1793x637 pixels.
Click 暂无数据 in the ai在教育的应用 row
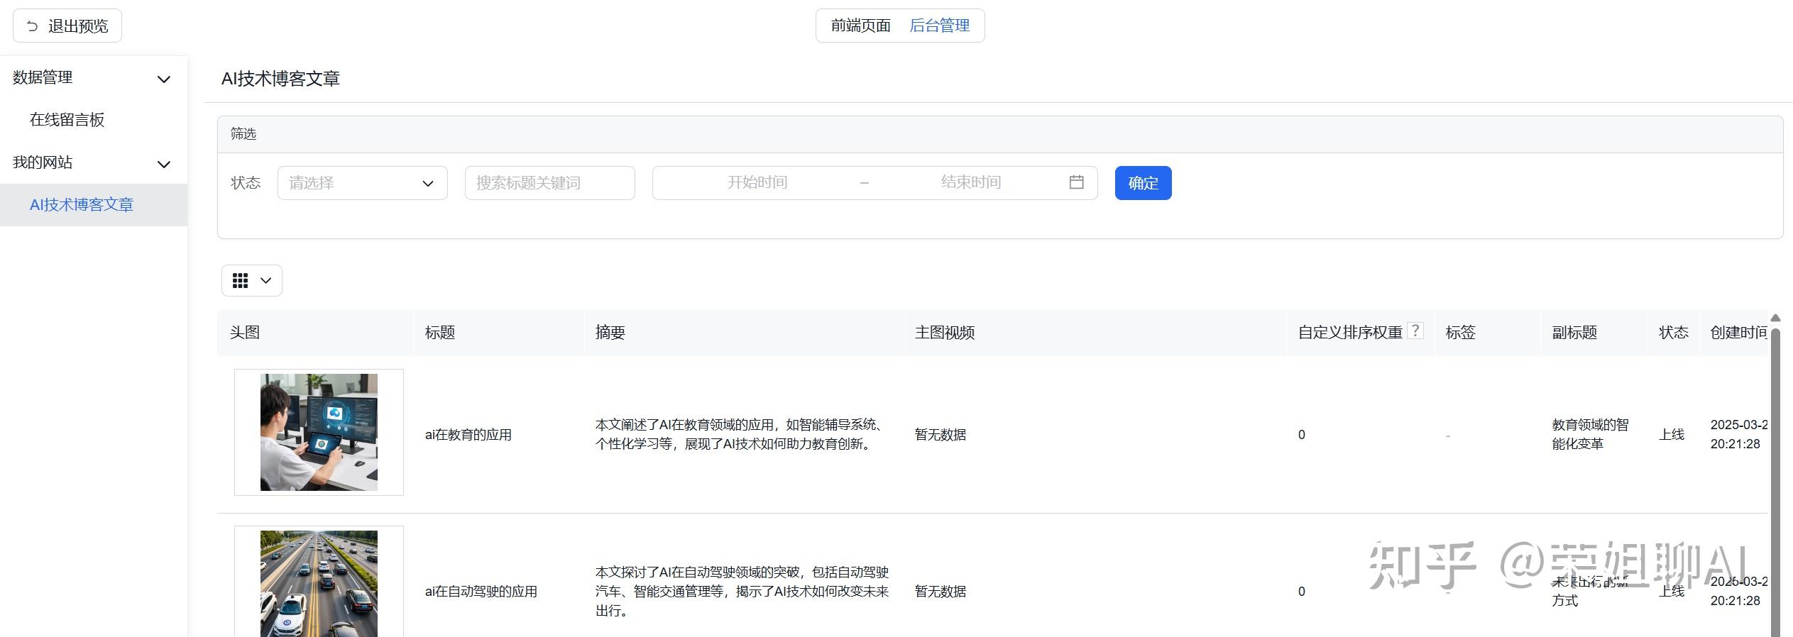point(941,435)
